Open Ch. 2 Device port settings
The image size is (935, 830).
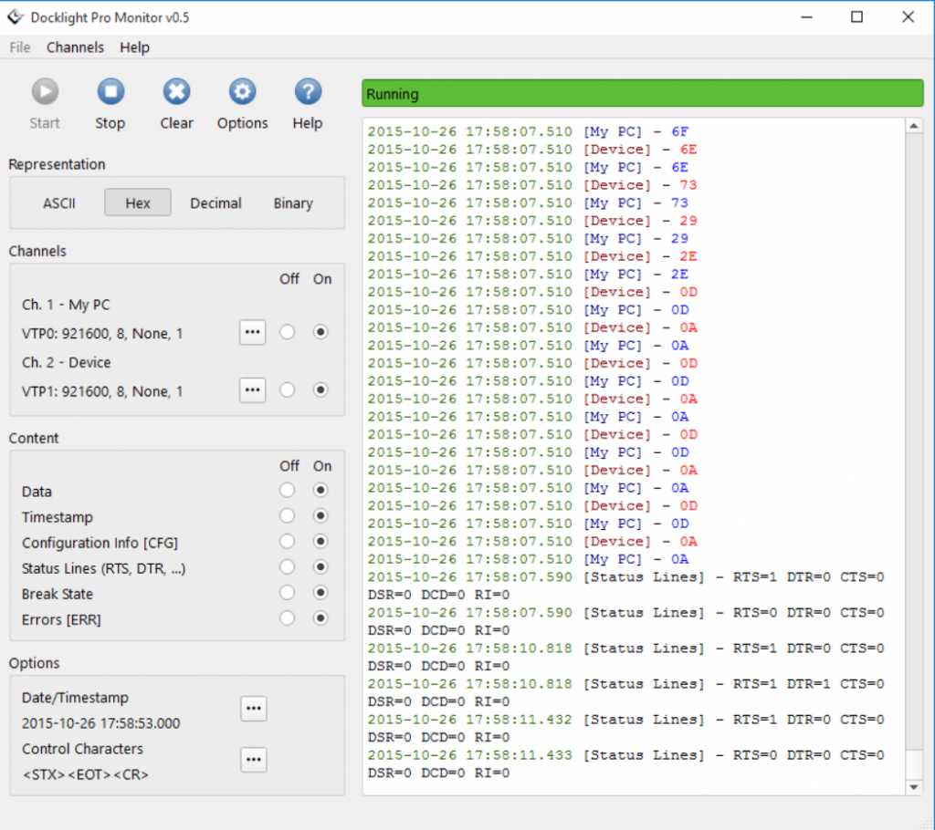click(253, 389)
